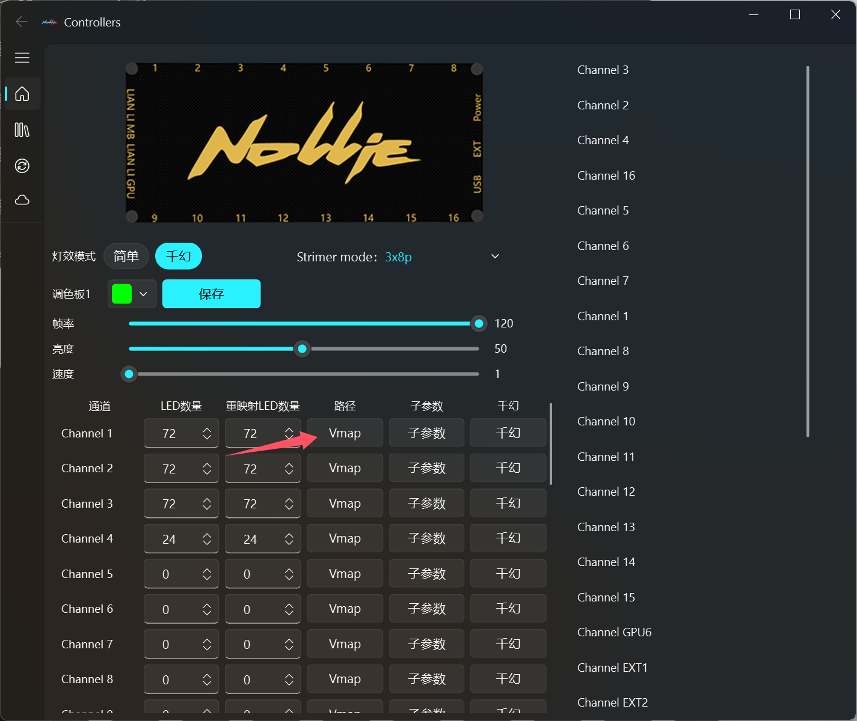Select Channel 7 in the right list
This screenshot has width=857, height=721.
coord(603,281)
